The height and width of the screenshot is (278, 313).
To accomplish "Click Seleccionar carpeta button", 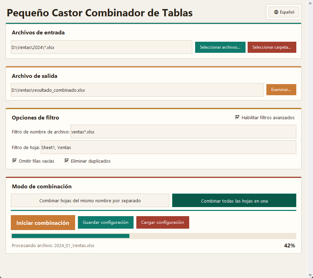I will (272, 47).
